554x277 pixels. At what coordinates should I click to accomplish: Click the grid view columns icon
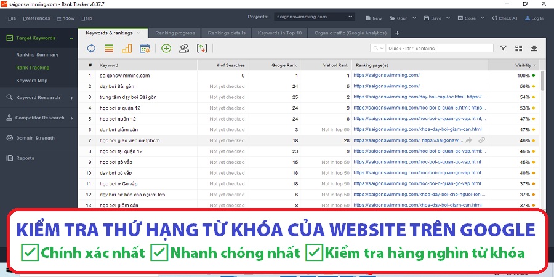[x=518, y=48]
